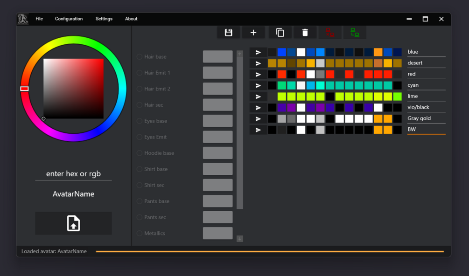Click the list scroll up arrow
This screenshot has width=469, height=276.
coord(239,54)
